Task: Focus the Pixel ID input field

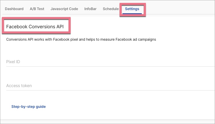Action: [110, 62]
